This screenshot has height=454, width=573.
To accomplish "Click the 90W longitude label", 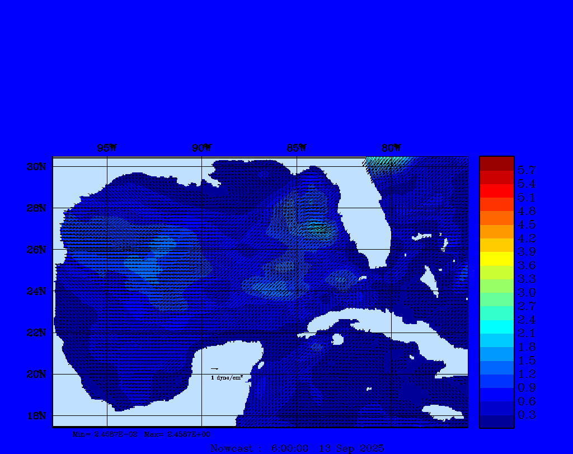I will pos(202,148).
